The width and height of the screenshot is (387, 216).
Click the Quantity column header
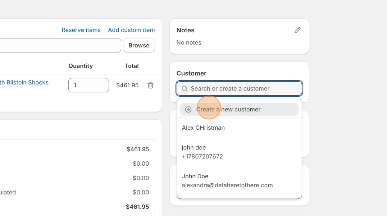81,66
